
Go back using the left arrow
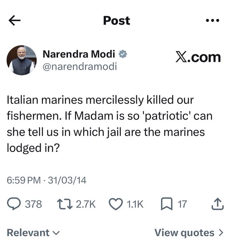coord(14,21)
